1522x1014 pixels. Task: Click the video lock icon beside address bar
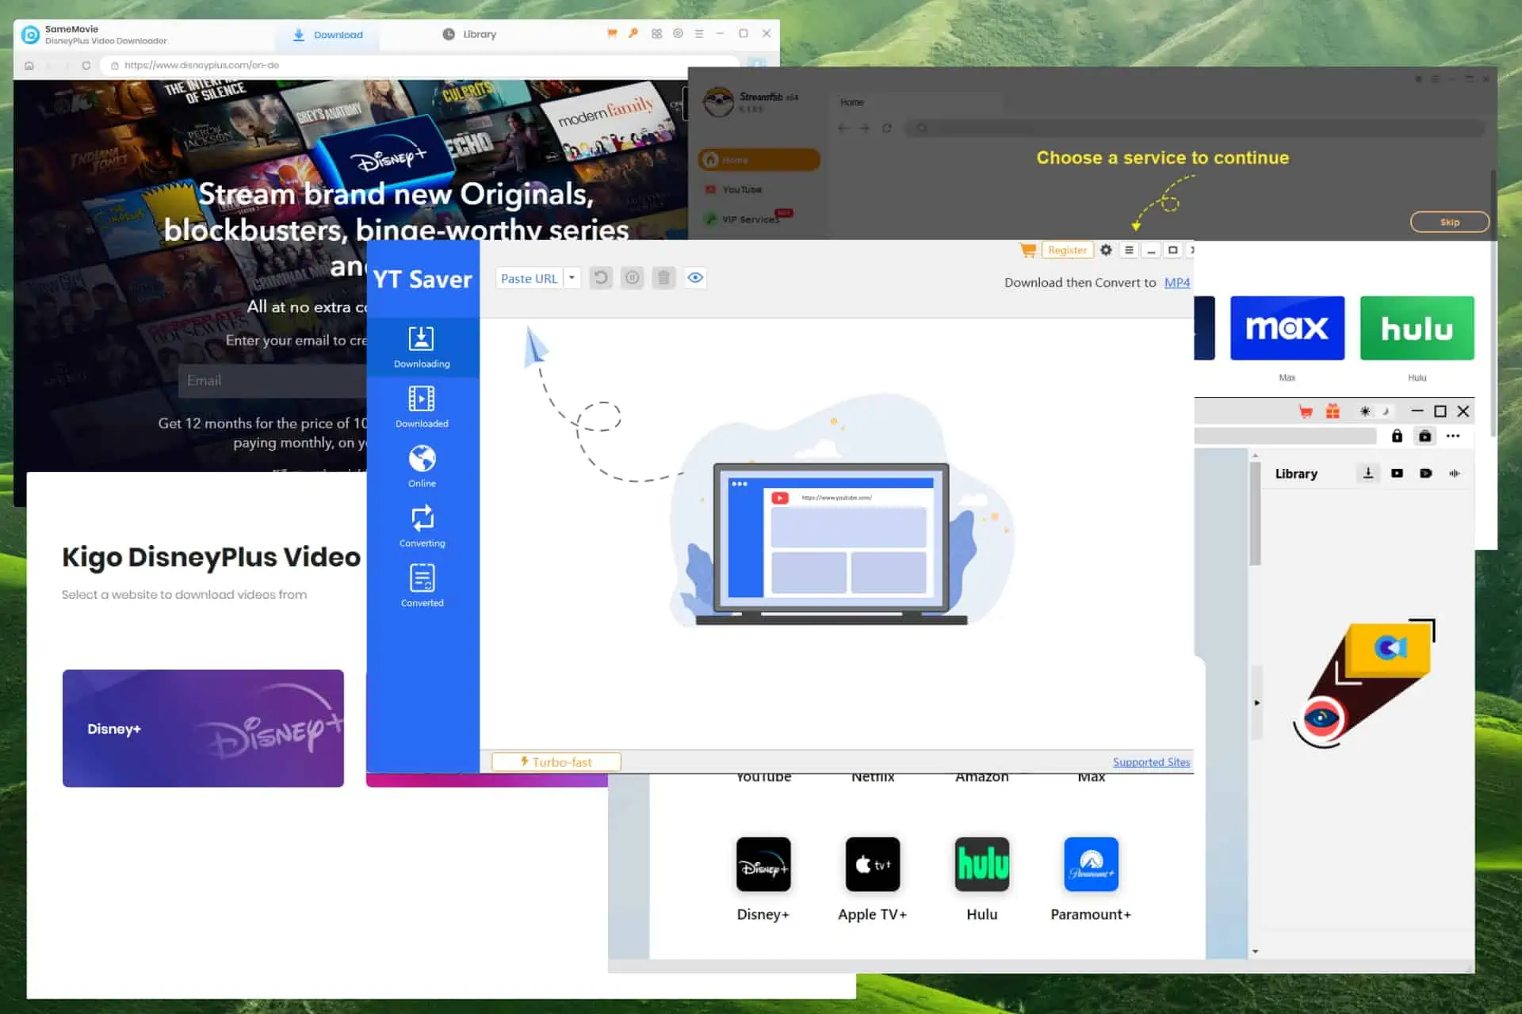(x=1424, y=436)
